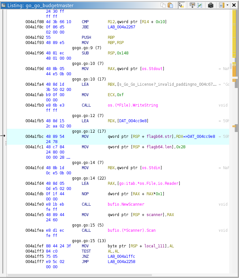Close the Listing panel with X
Image resolution: width=239 pixels, height=278 pixels.
(234, 5)
